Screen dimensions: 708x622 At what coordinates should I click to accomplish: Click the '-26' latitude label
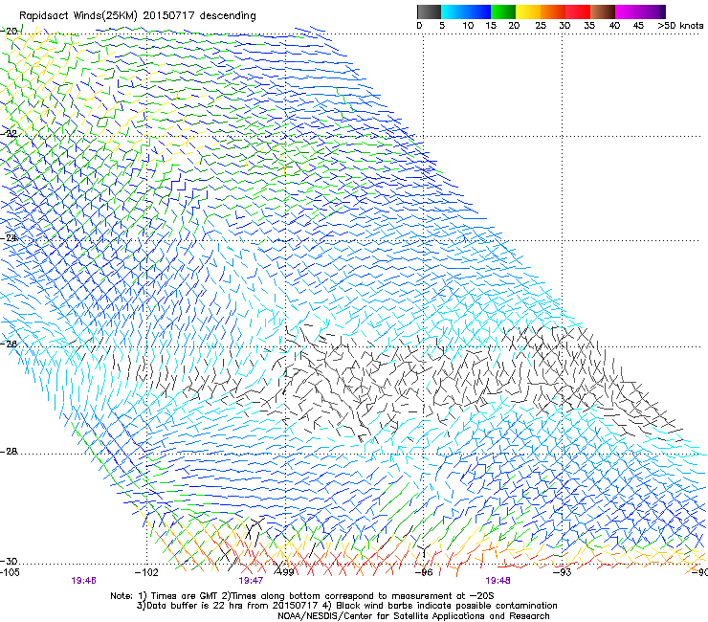10,344
